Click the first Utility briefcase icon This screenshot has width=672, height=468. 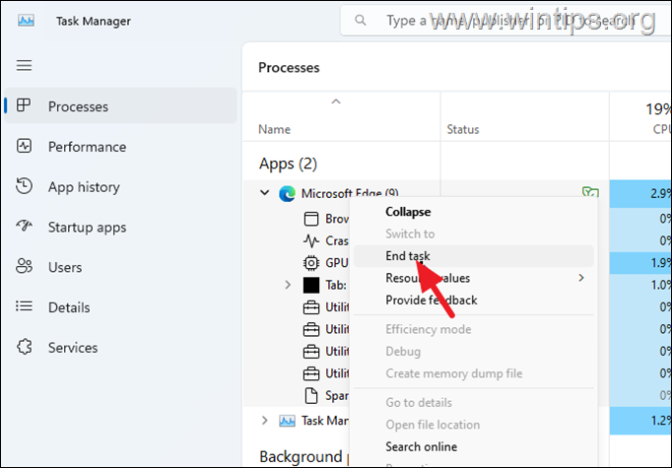coord(311,307)
